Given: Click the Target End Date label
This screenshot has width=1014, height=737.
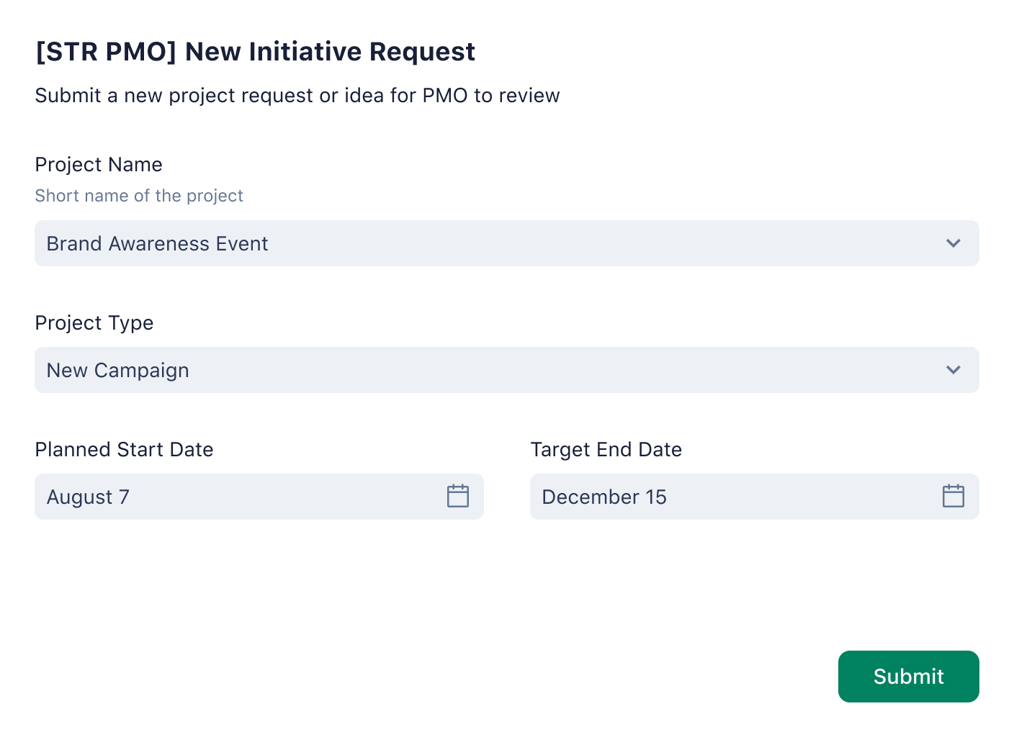Looking at the screenshot, I should coord(606,450).
